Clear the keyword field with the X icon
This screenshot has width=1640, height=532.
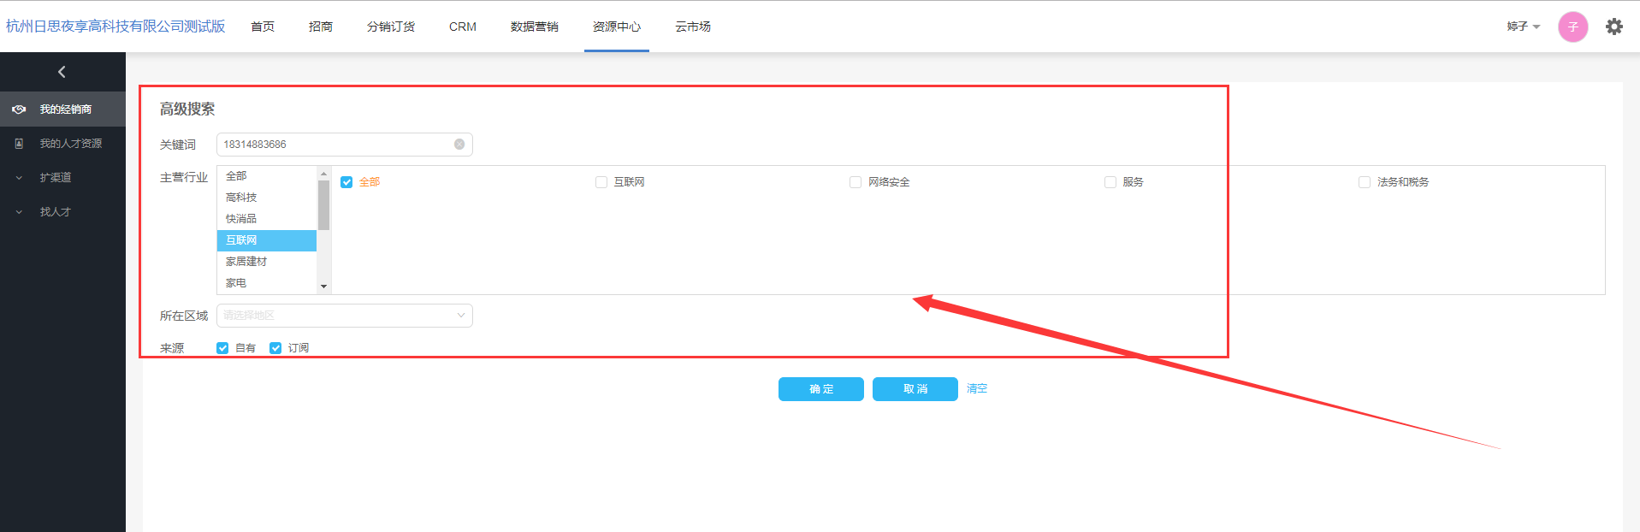coord(459,145)
